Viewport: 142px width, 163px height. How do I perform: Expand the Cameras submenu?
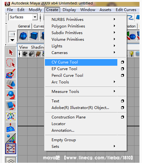pyautogui.click(x=81, y=53)
